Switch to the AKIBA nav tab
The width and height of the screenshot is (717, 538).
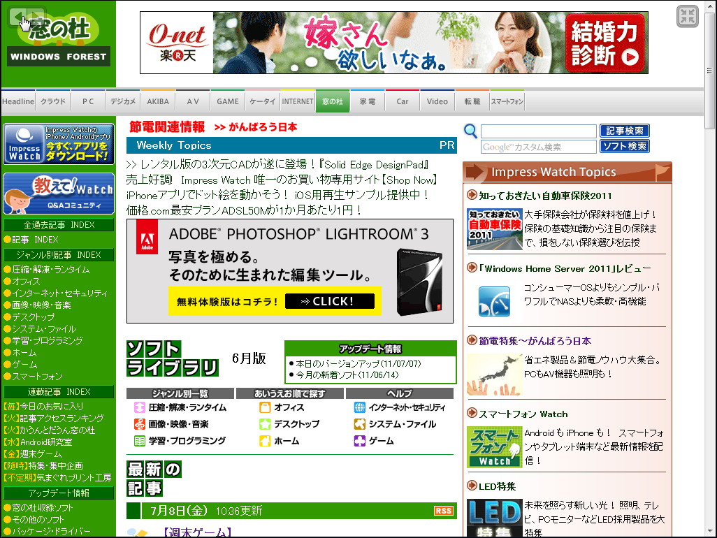[x=158, y=101]
